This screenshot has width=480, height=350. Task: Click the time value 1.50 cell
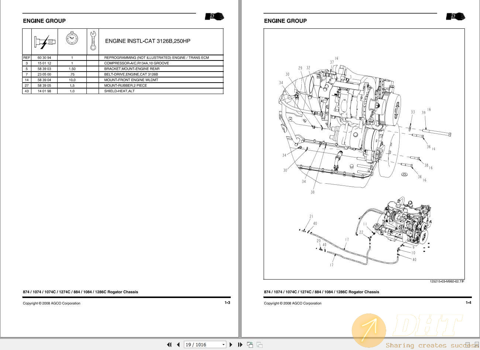72,69
